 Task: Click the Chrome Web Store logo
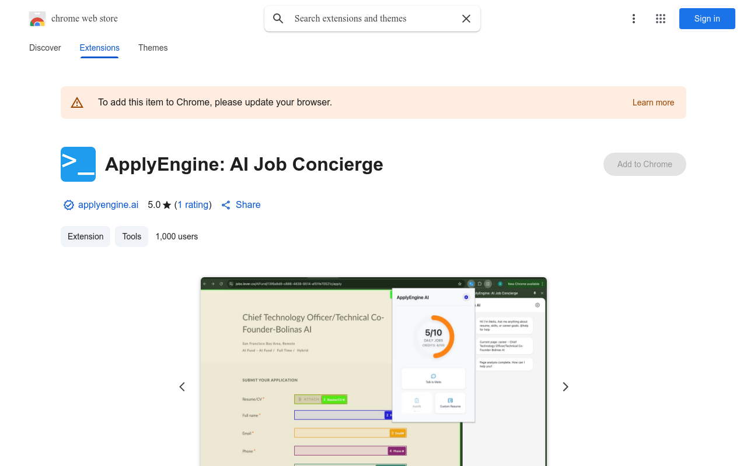coord(37,19)
